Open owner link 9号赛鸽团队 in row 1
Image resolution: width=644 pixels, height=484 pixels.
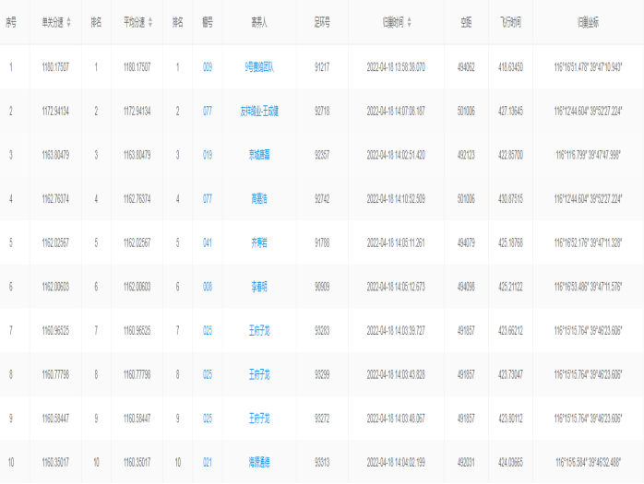(x=259, y=66)
